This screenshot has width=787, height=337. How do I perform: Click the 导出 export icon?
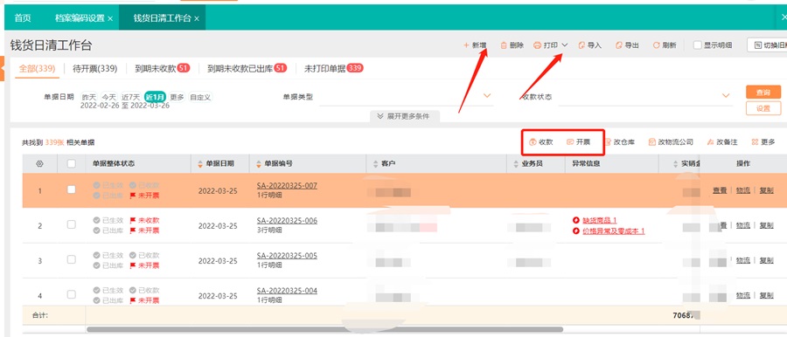pos(619,45)
